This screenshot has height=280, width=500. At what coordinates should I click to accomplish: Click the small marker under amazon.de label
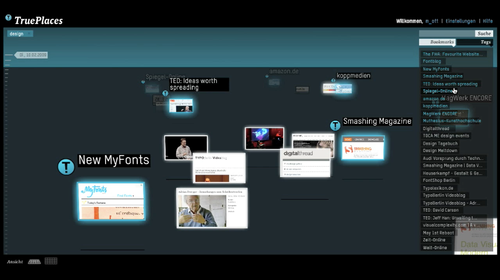click(267, 76)
